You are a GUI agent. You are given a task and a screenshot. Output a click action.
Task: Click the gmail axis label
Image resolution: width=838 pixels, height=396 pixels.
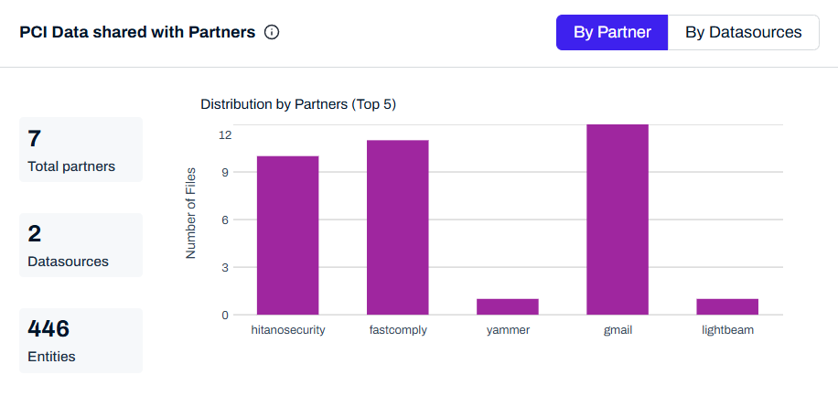618,330
